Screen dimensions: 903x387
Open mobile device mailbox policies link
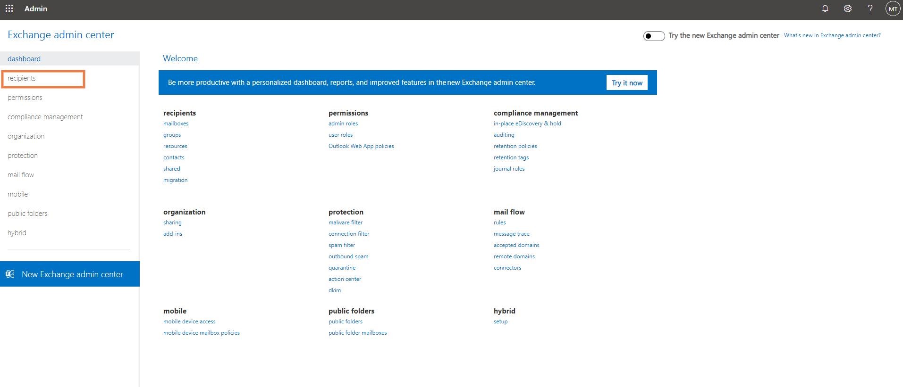[x=202, y=333]
